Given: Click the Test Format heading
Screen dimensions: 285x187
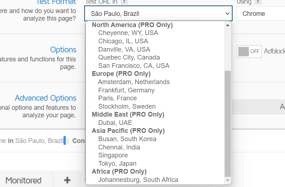Looking at the screenshot, I should [56, 2].
